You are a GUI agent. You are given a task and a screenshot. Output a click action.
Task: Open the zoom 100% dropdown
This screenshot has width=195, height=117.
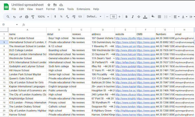[x=43, y=17]
